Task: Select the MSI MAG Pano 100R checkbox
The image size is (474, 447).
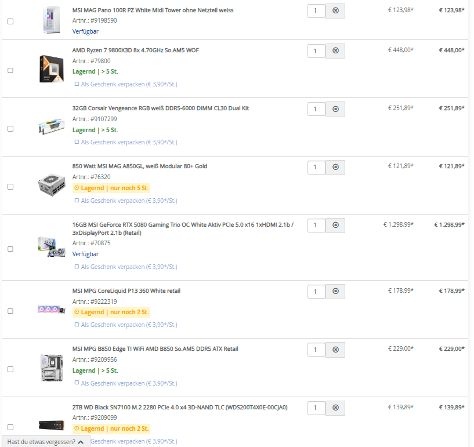Action: point(10,21)
